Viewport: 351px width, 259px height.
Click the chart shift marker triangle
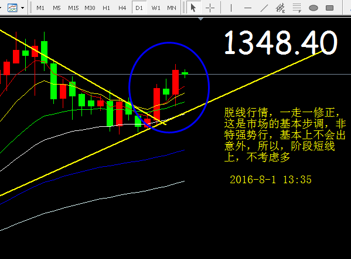pos(201,19)
